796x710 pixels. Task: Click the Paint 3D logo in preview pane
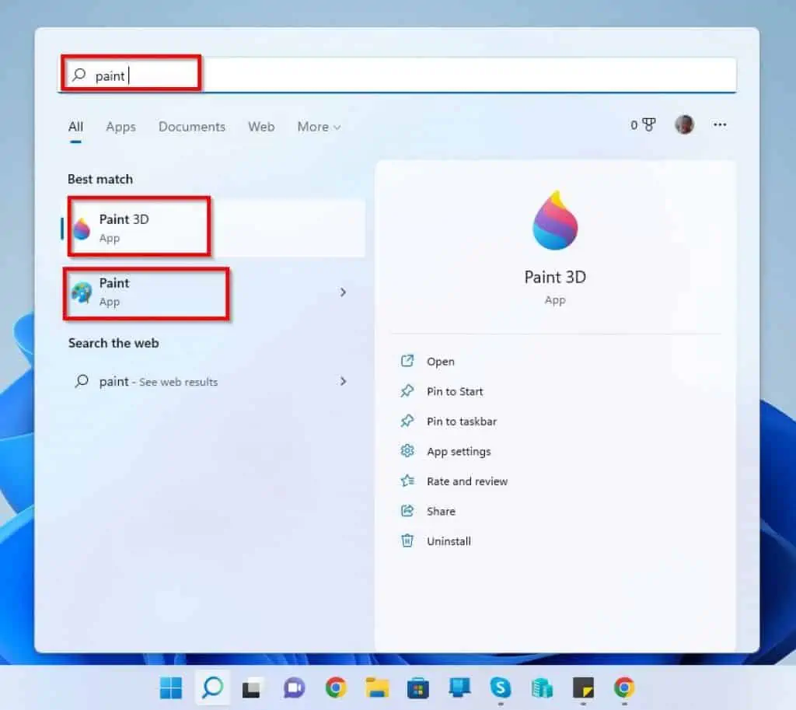pyautogui.click(x=555, y=219)
